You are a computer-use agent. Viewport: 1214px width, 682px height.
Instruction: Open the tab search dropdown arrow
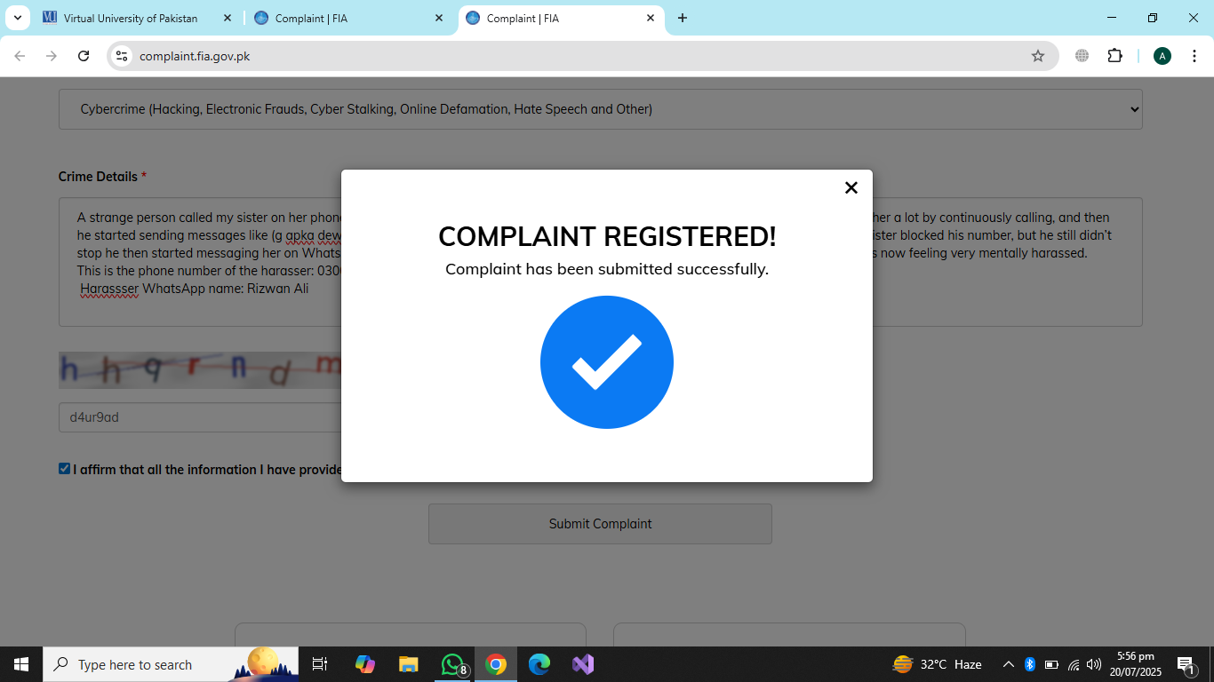coord(17,18)
